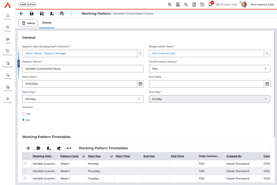Click the history clock icon in header
277x185 pixels.
(202, 5)
